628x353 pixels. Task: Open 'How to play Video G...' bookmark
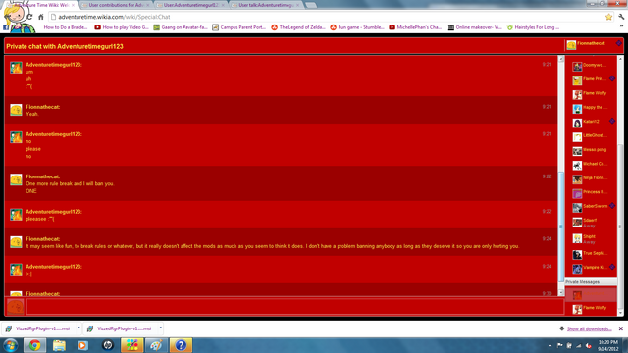[122, 27]
